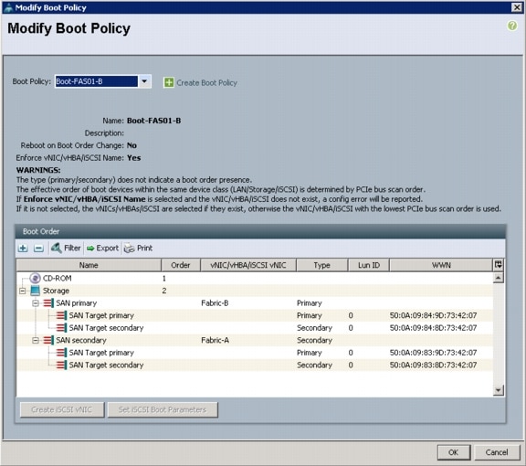Export the boot order table
This screenshot has width=526, height=466.
[x=102, y=249]
